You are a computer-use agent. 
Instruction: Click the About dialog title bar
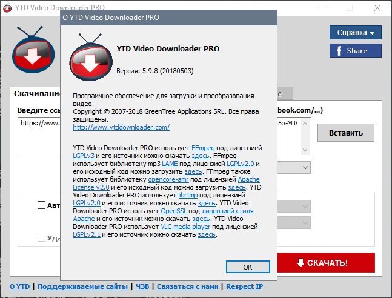[169, 18]
